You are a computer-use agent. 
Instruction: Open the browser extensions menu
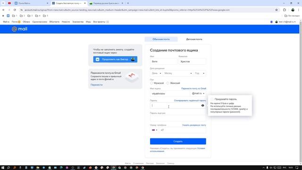coord(285,10)
